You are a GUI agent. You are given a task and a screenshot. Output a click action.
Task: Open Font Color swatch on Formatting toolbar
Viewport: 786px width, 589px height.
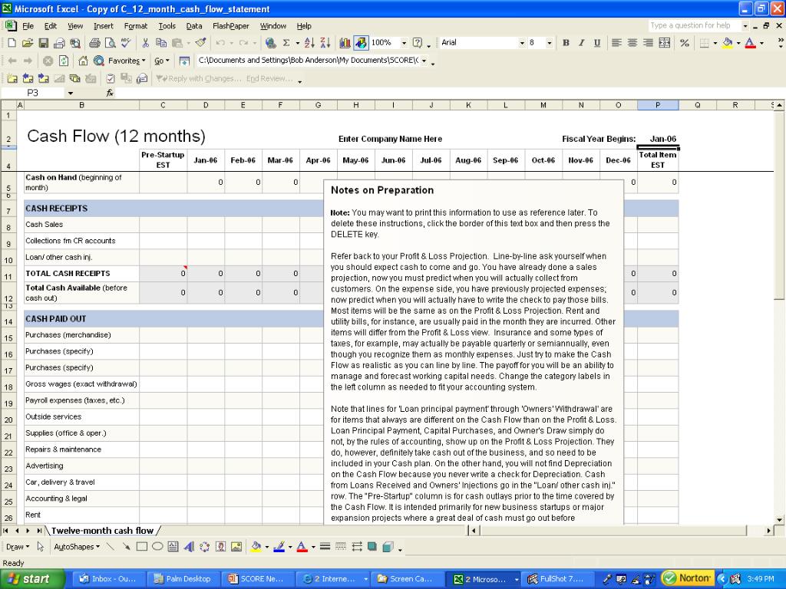[x=751, y=43]
